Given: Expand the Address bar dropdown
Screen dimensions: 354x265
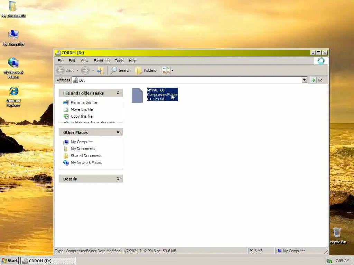Looking at the screenshot, I should click(x=304, y=80).
